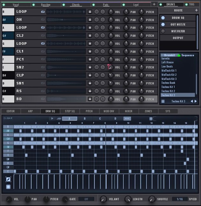
Task: Solo the CLP drum pad
Action: (103, 75)
